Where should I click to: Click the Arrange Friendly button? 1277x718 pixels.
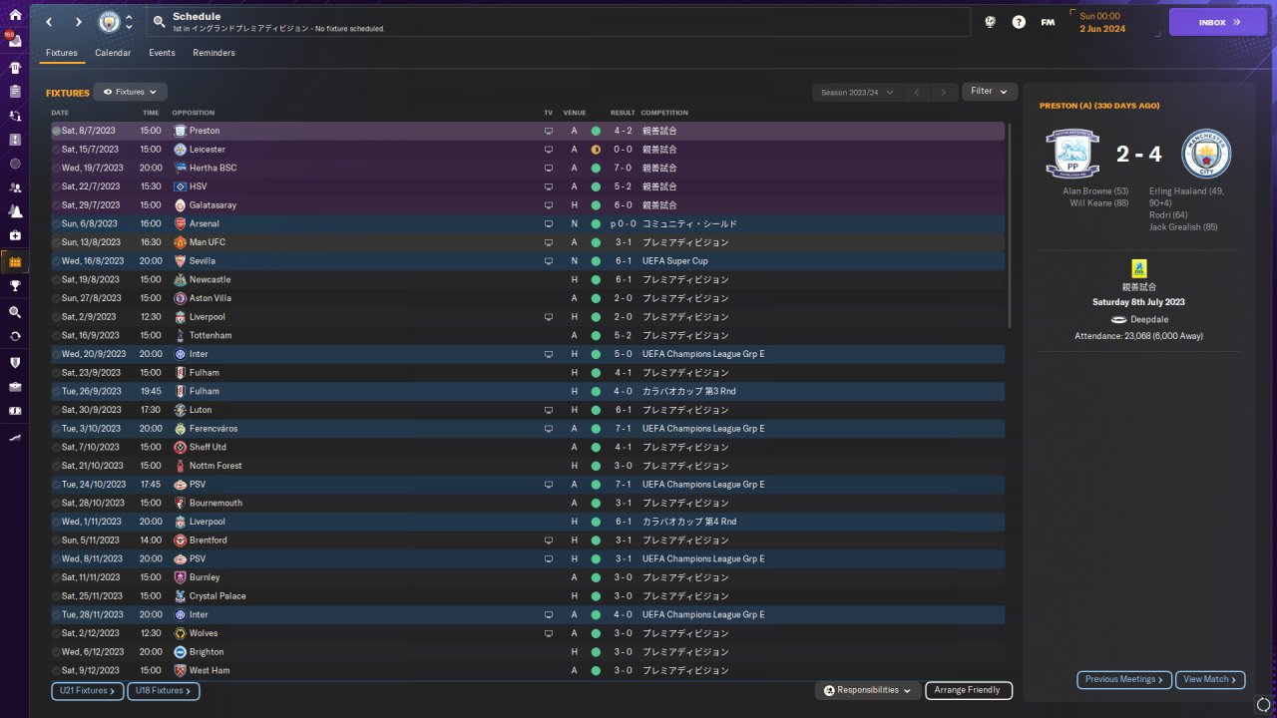tap(969, 690)
